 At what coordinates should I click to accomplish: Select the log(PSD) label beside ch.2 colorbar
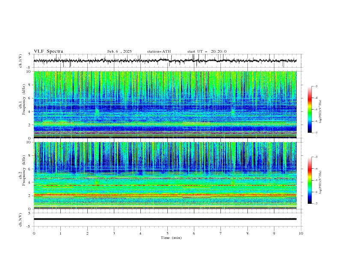pyautogui.click(x=321, y=182)
